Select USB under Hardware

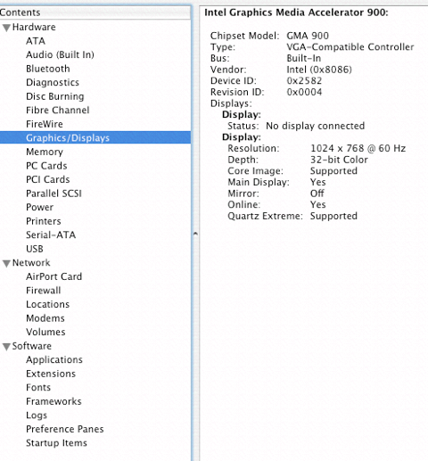click(x=35, y=249)
